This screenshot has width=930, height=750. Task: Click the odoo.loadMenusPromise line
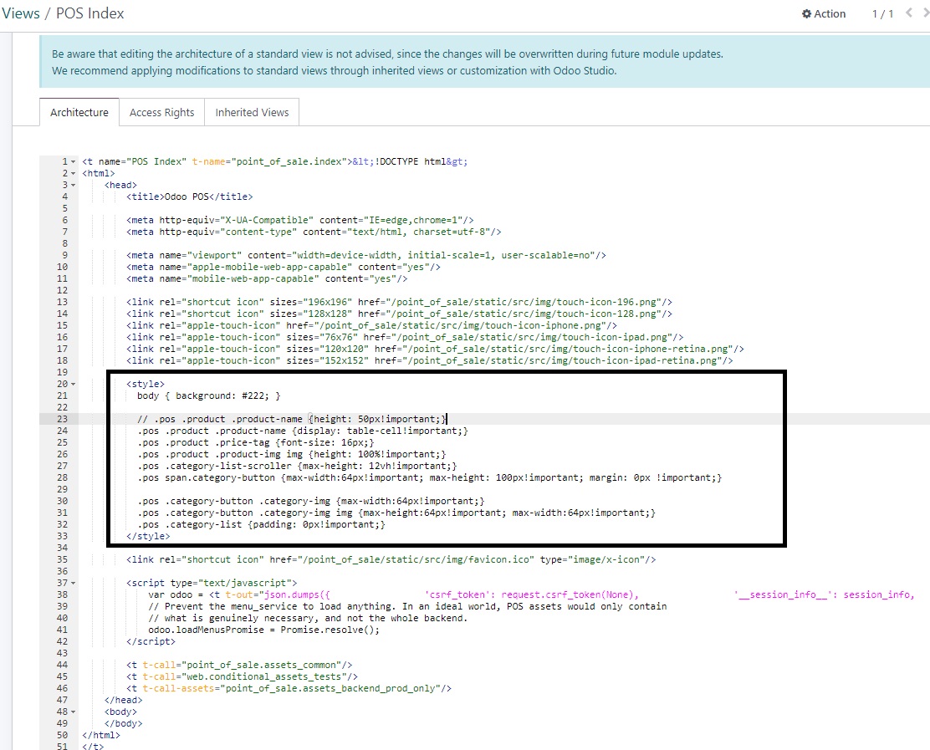point(264,630)
